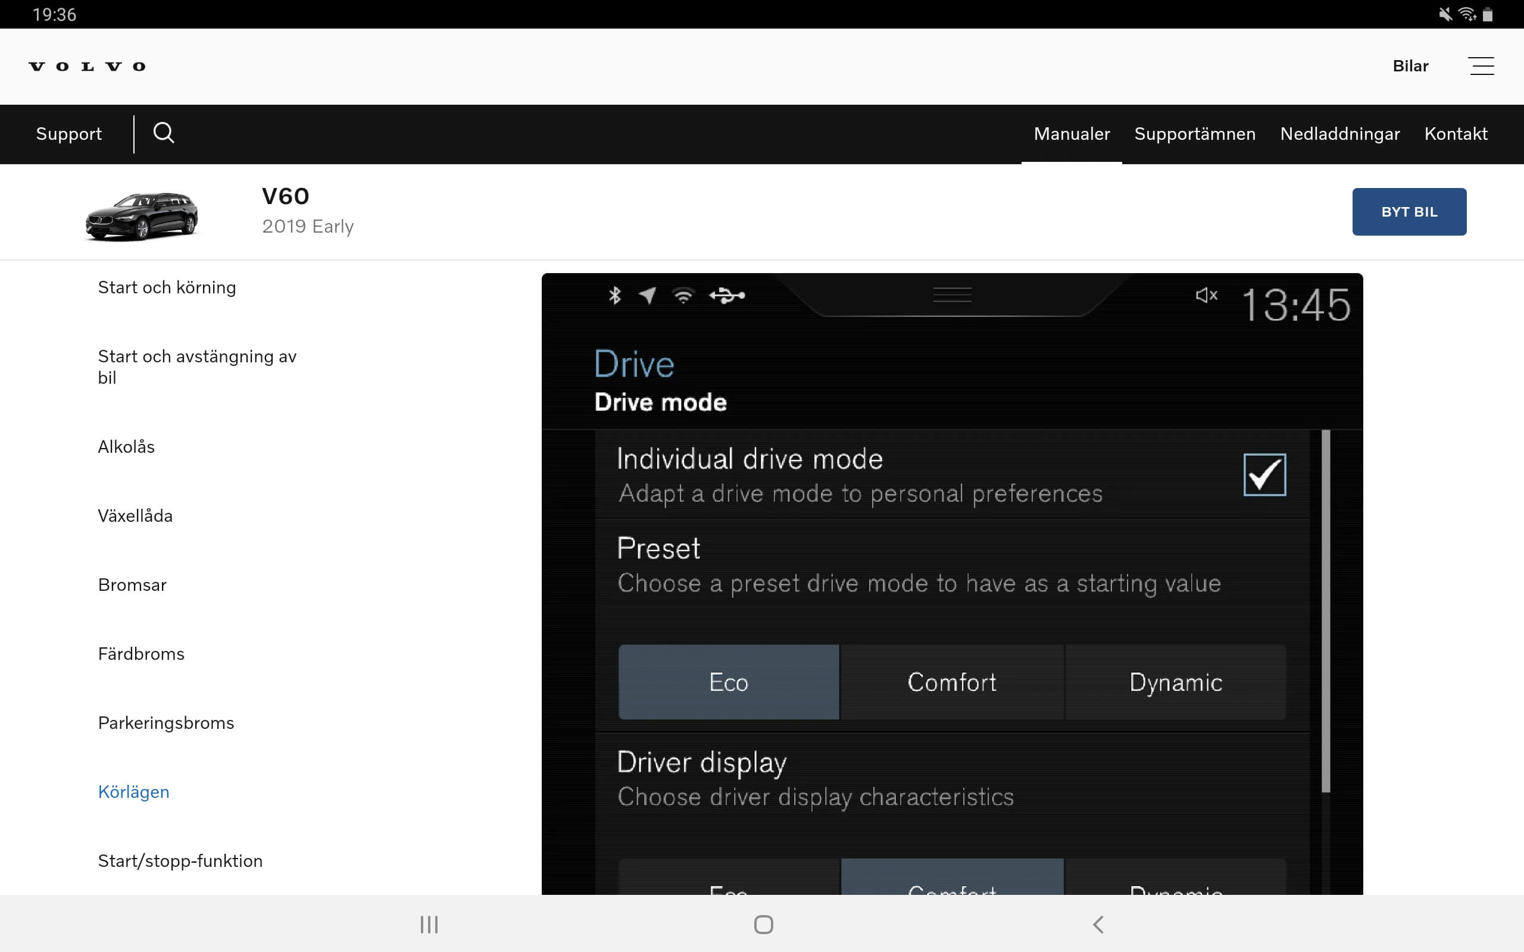1524x952 pixels.
Task: Tap the Android back arrow
Action: coord(1098,924)
